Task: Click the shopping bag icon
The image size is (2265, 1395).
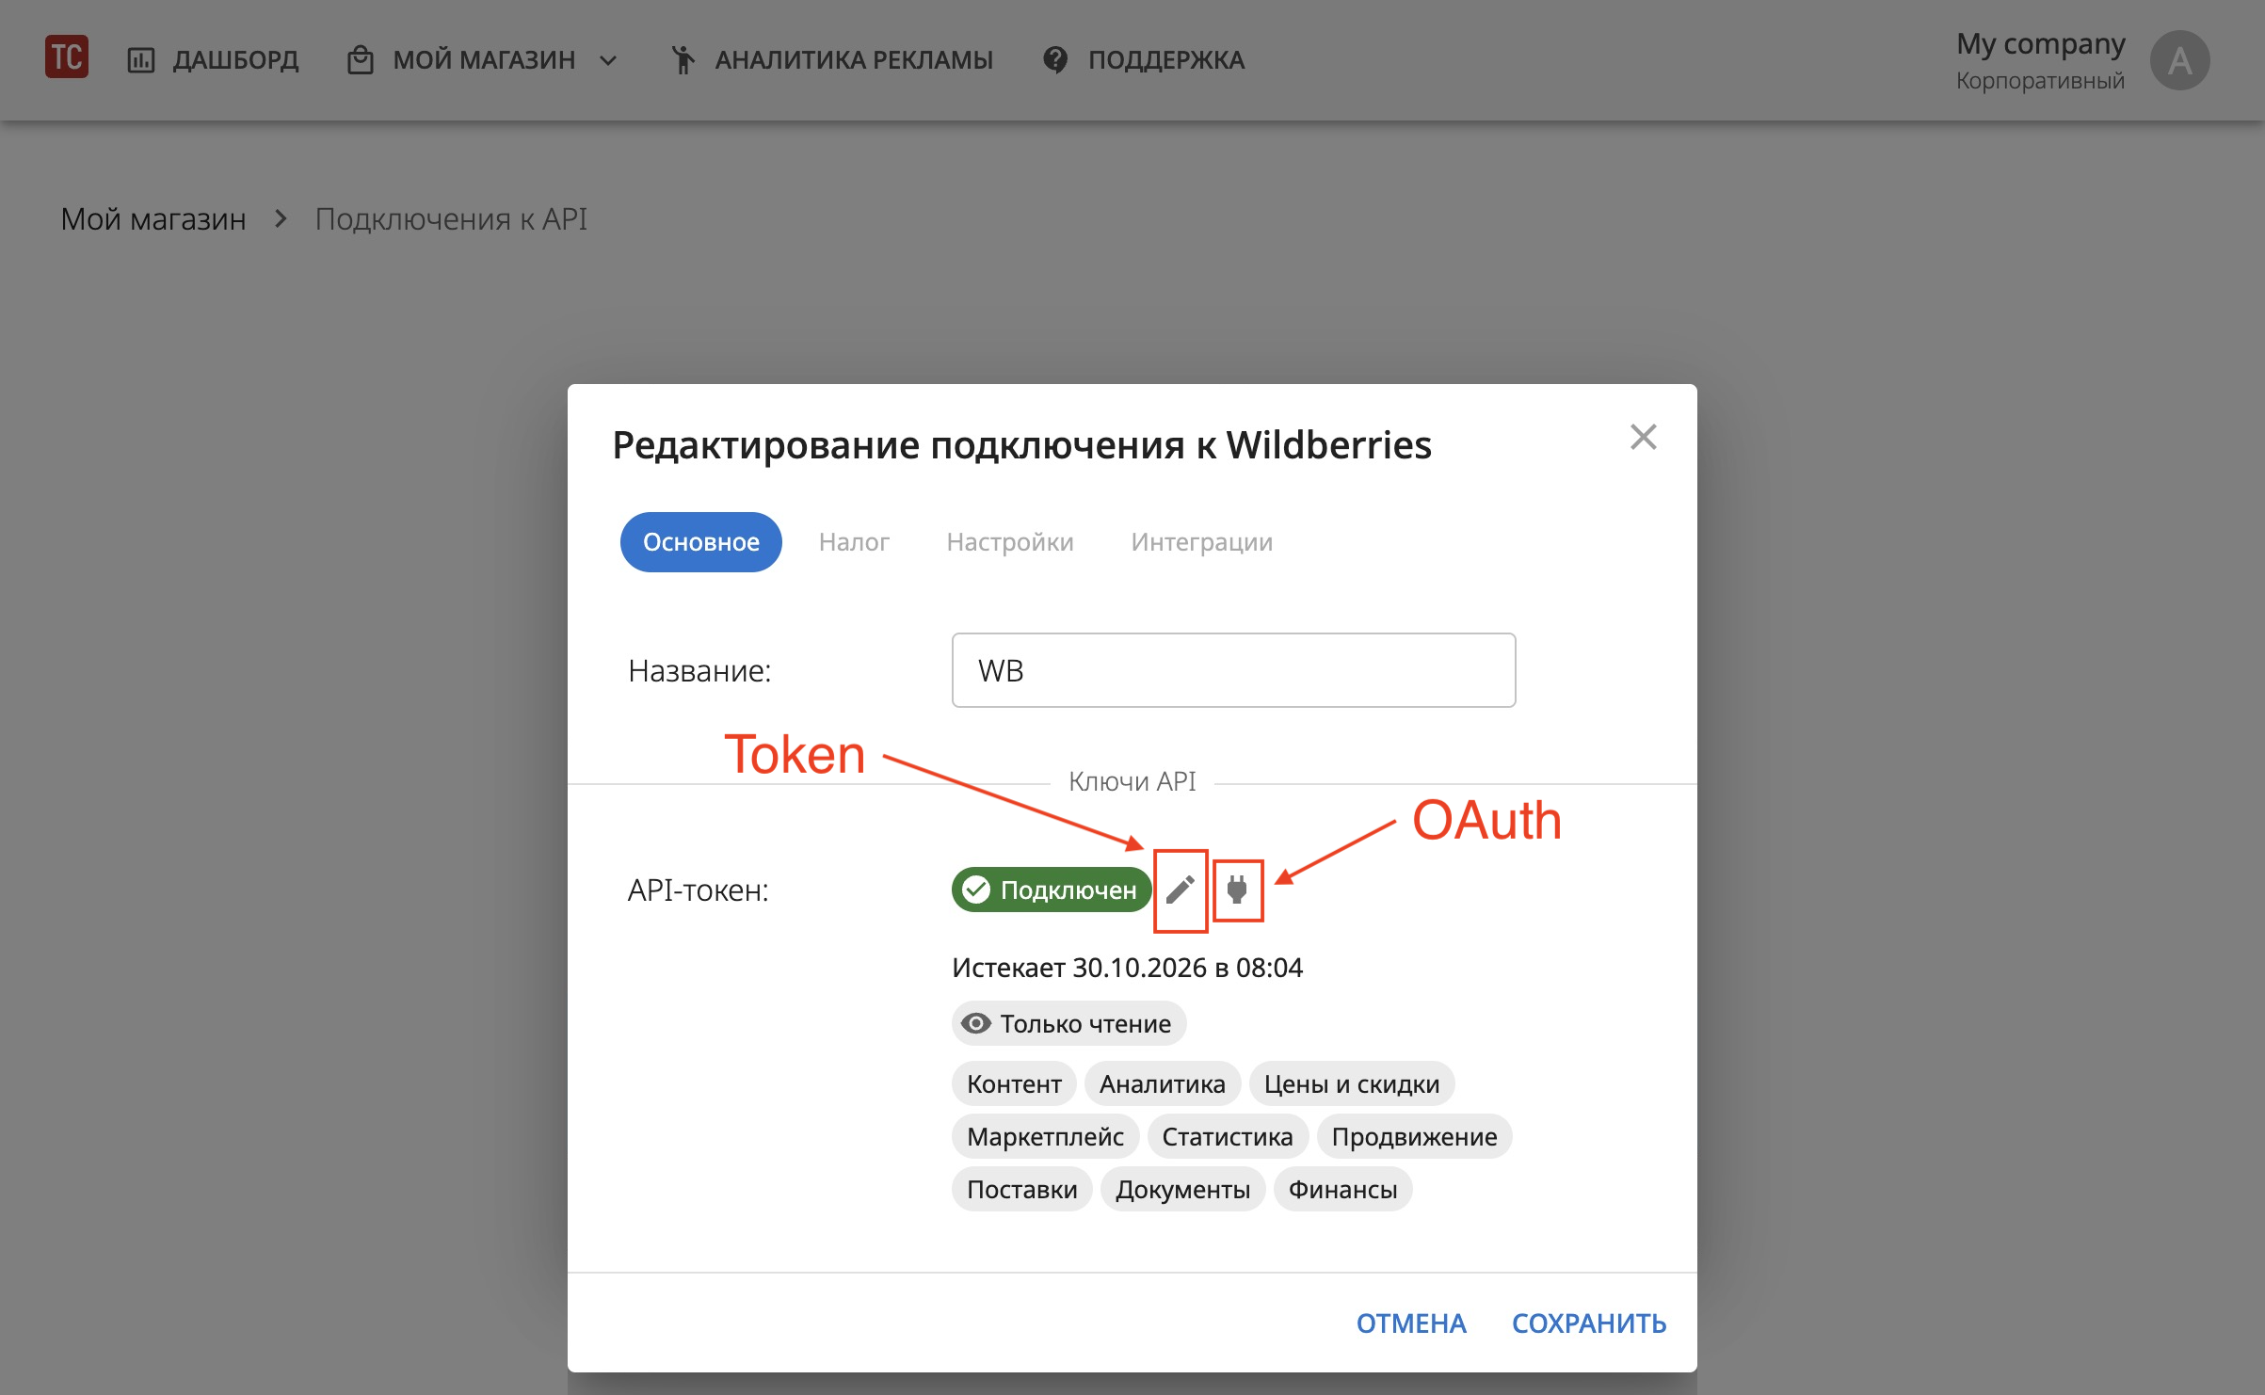Action: [361, 60]
